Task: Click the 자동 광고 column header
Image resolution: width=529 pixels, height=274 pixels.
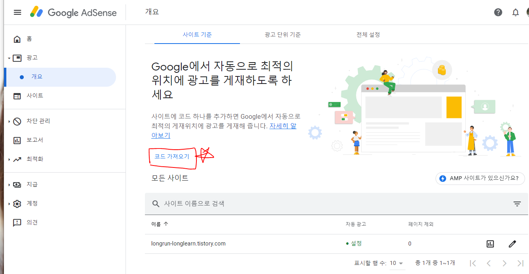Action: 356,224
